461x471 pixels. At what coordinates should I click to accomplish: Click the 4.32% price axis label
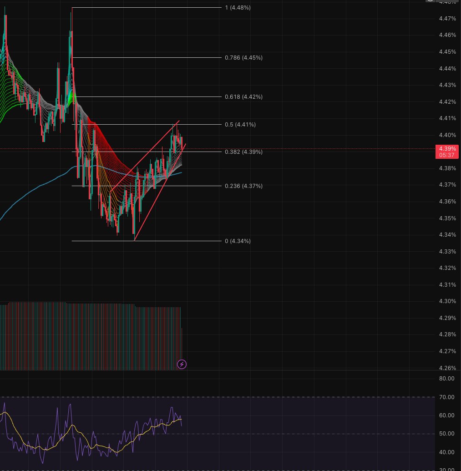coord(447,268)
